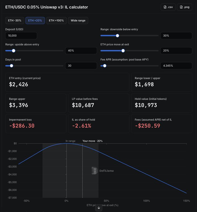
Task: Select the ETH +100% preset
Action: coord(56,21)
